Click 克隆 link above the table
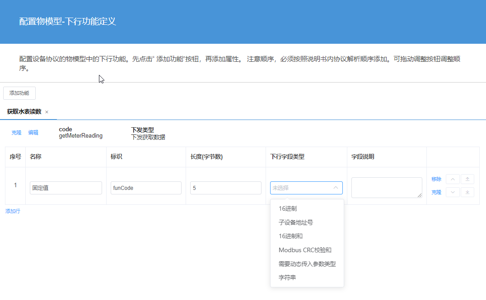The height and width of the screenshot is (300, 486). 16,133
